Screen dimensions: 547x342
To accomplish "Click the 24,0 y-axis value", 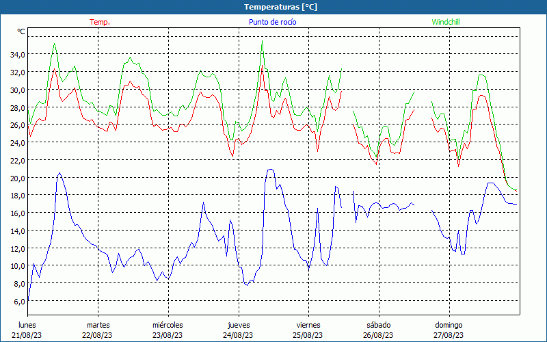I will point(18,143).
